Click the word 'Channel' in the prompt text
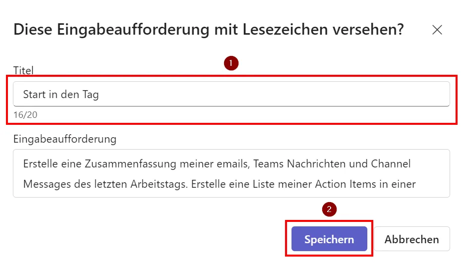 392,163
